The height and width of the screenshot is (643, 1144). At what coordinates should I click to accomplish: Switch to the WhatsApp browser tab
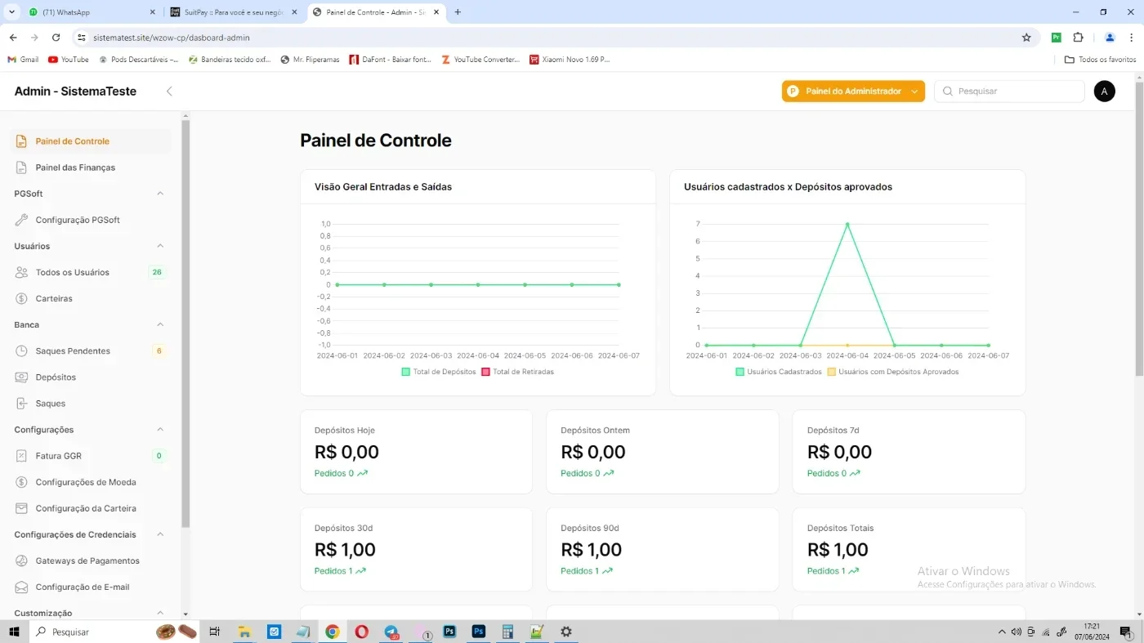pyautogui.click(x=90, y=12)
